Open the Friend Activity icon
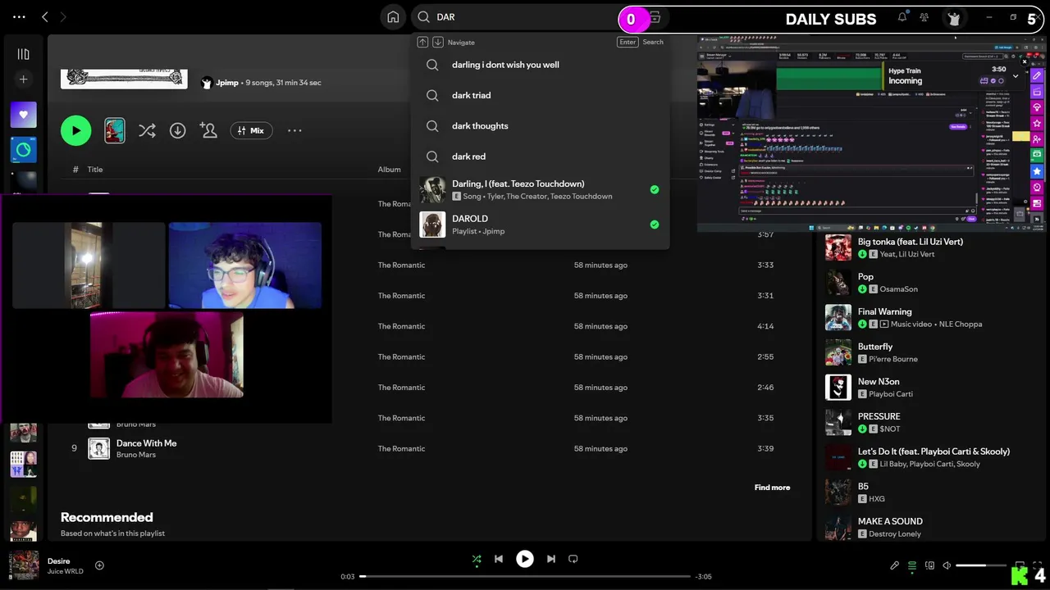 coord(924,17)
